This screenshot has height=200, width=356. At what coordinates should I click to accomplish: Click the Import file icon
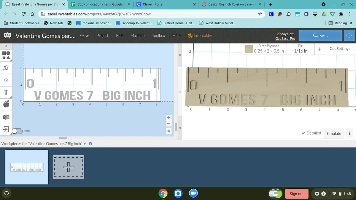coord(6,129)
